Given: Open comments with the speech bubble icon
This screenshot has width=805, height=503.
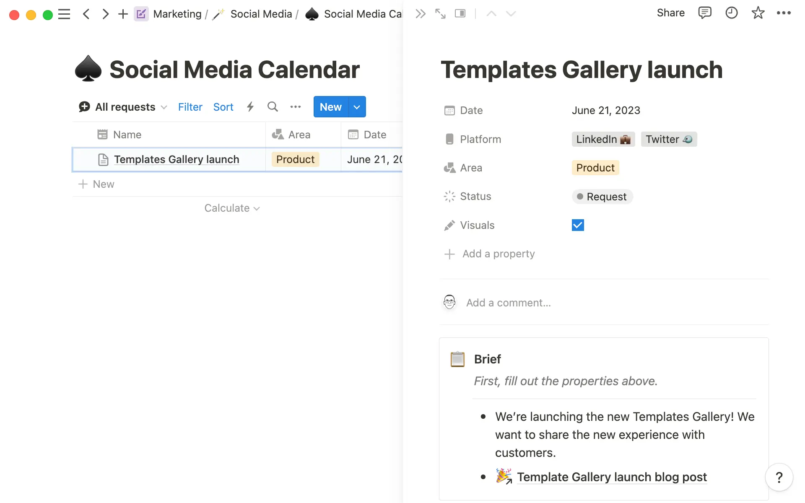Looking at the screenshot, I should [x=705, y=13].
